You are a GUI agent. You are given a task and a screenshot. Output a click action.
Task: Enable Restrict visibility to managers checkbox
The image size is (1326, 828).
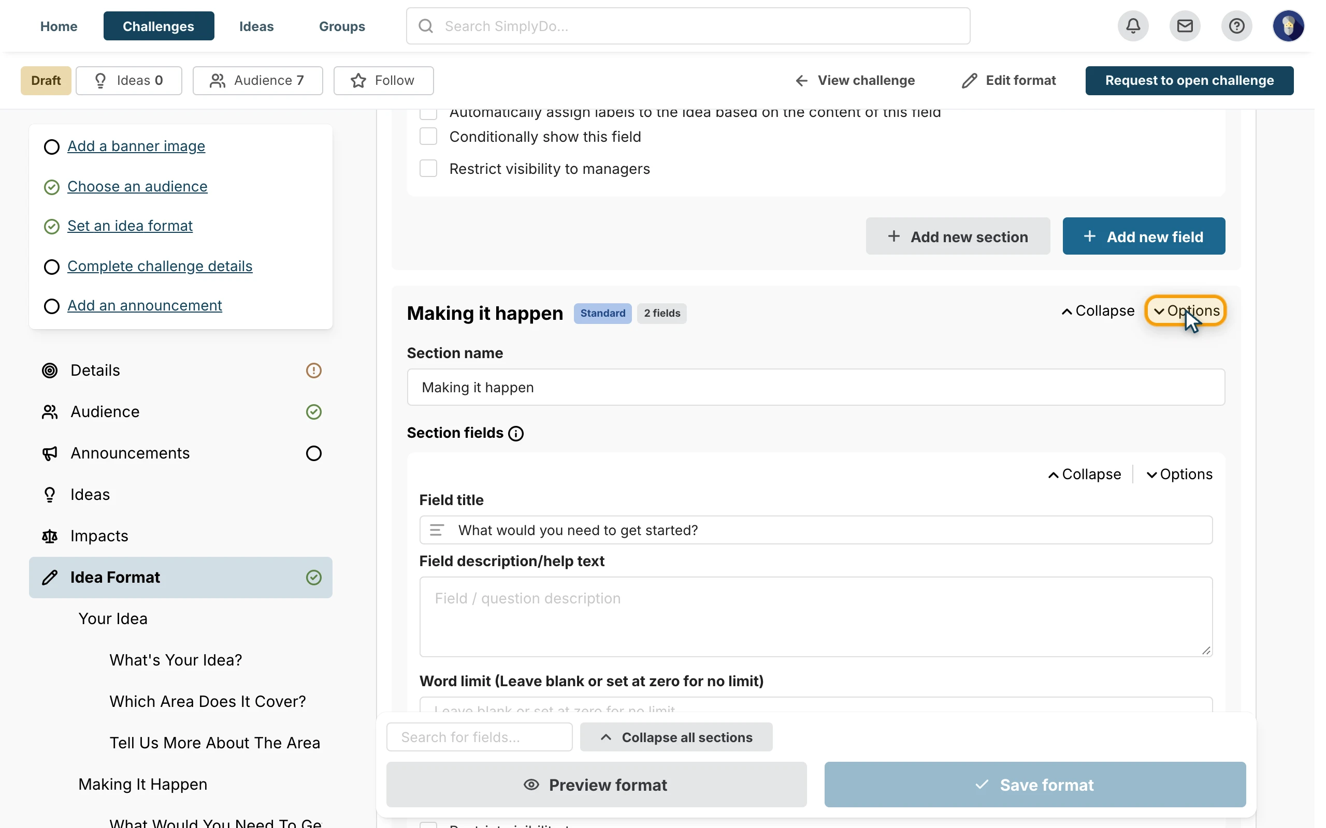pyautogui.click(x=428, y=169)
